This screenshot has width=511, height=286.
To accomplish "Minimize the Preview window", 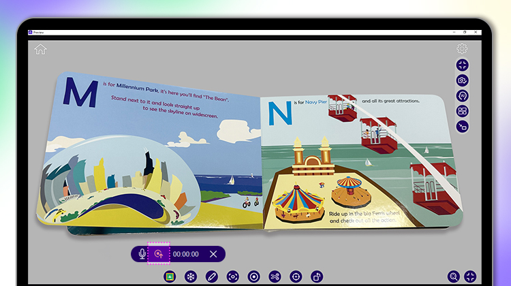I will [454, 32].
